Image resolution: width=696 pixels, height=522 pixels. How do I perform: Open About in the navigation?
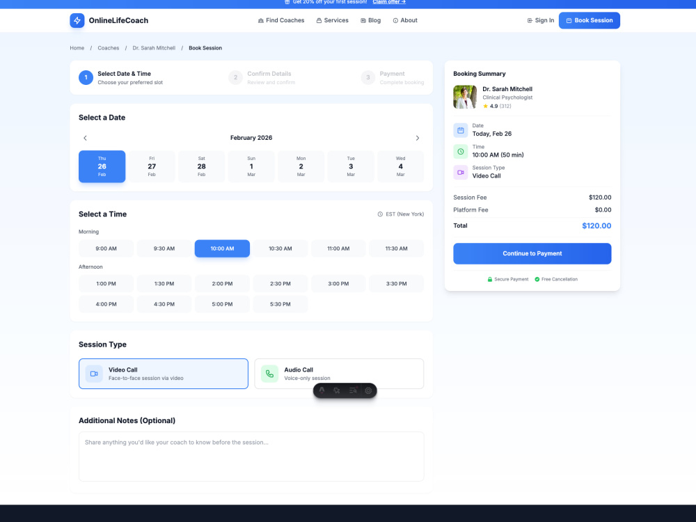405,20
